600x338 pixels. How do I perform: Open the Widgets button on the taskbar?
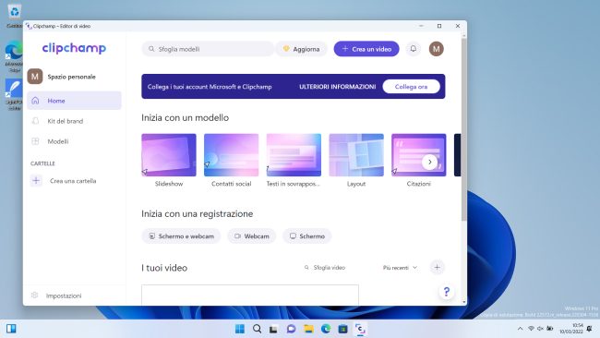(x=11, y=329)
